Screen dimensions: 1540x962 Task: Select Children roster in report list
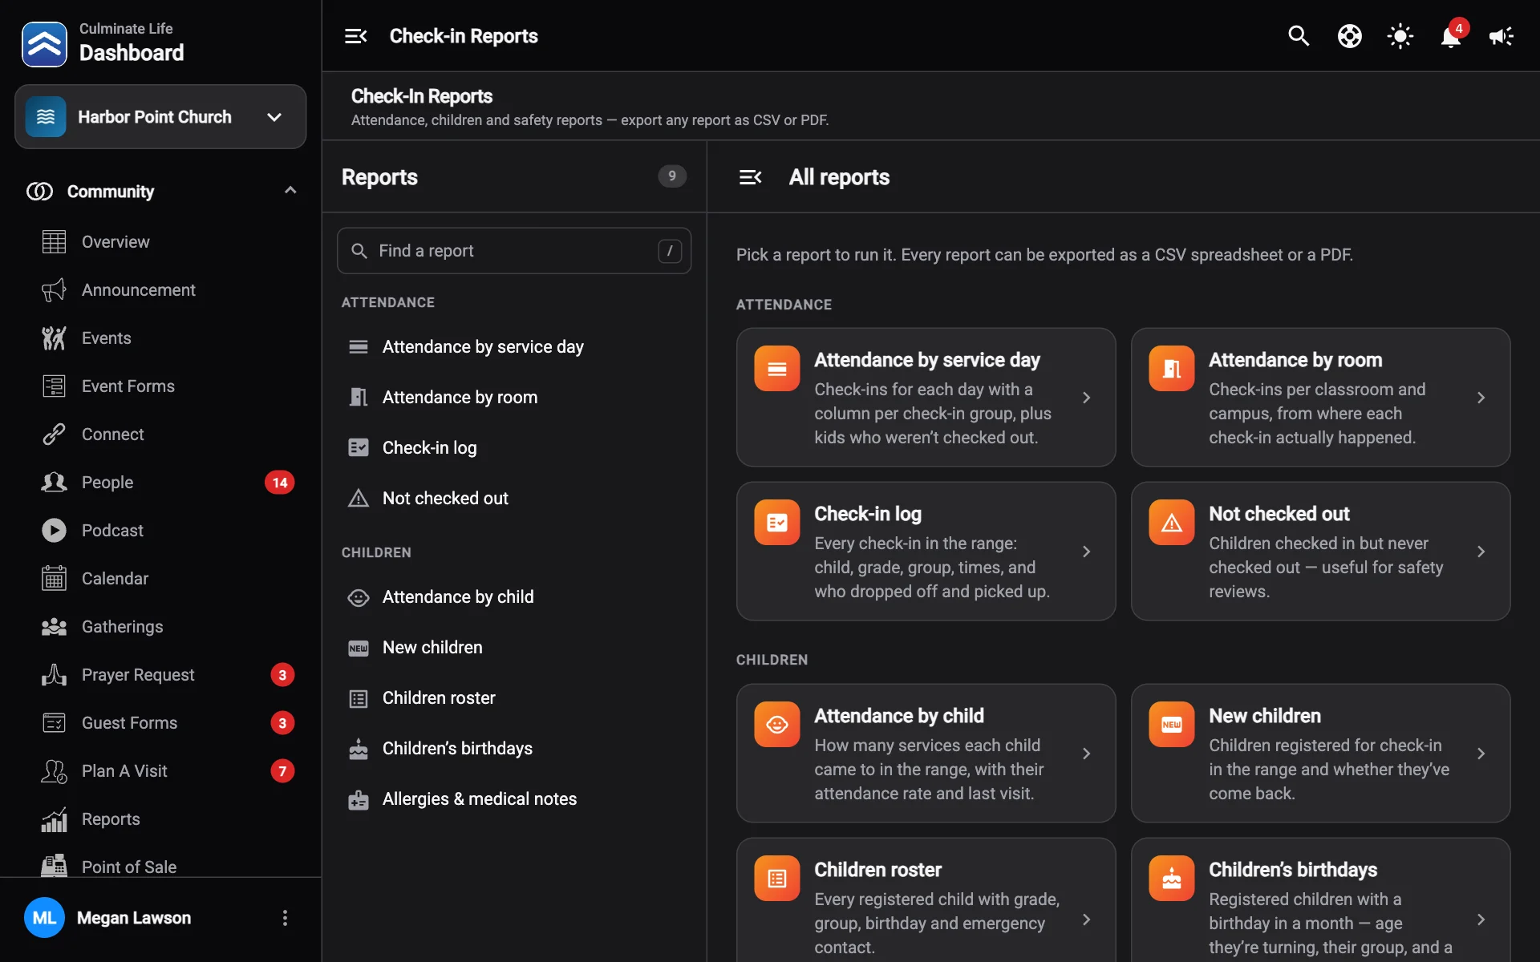coord(514,698)
